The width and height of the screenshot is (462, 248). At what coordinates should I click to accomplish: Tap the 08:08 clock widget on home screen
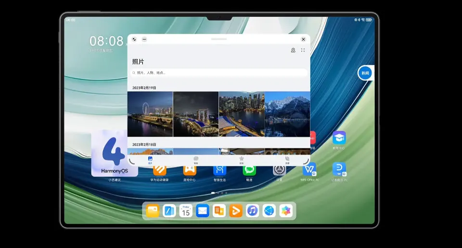point(106,41)
